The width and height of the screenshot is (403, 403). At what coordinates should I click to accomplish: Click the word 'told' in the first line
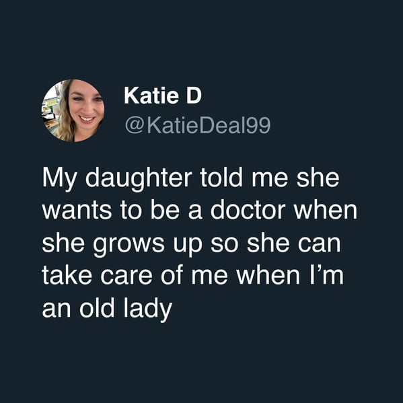click(x=221, y=178)
